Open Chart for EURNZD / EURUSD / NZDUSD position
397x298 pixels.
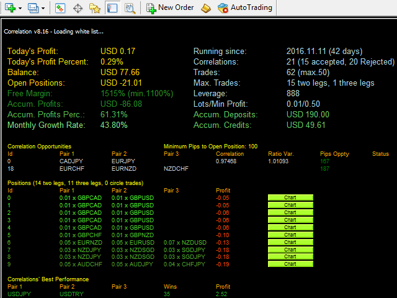(x=290, y=242)
